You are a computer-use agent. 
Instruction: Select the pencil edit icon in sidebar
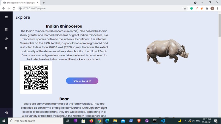coord(6,39)
